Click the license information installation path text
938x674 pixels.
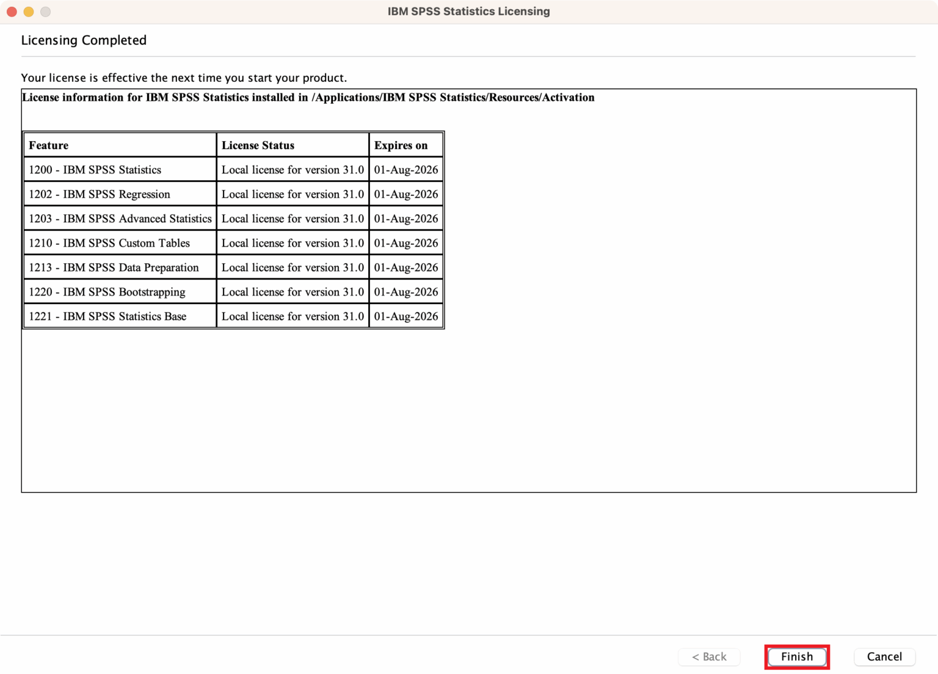(x=308, y=97)
